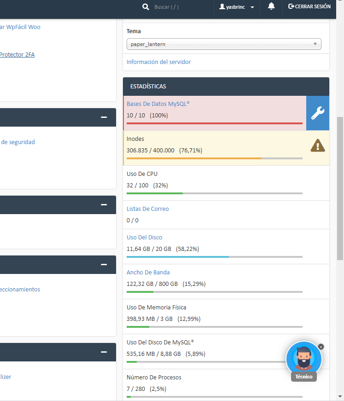
Task: Open Uso Del Disco link
Action: pos(144,237)
